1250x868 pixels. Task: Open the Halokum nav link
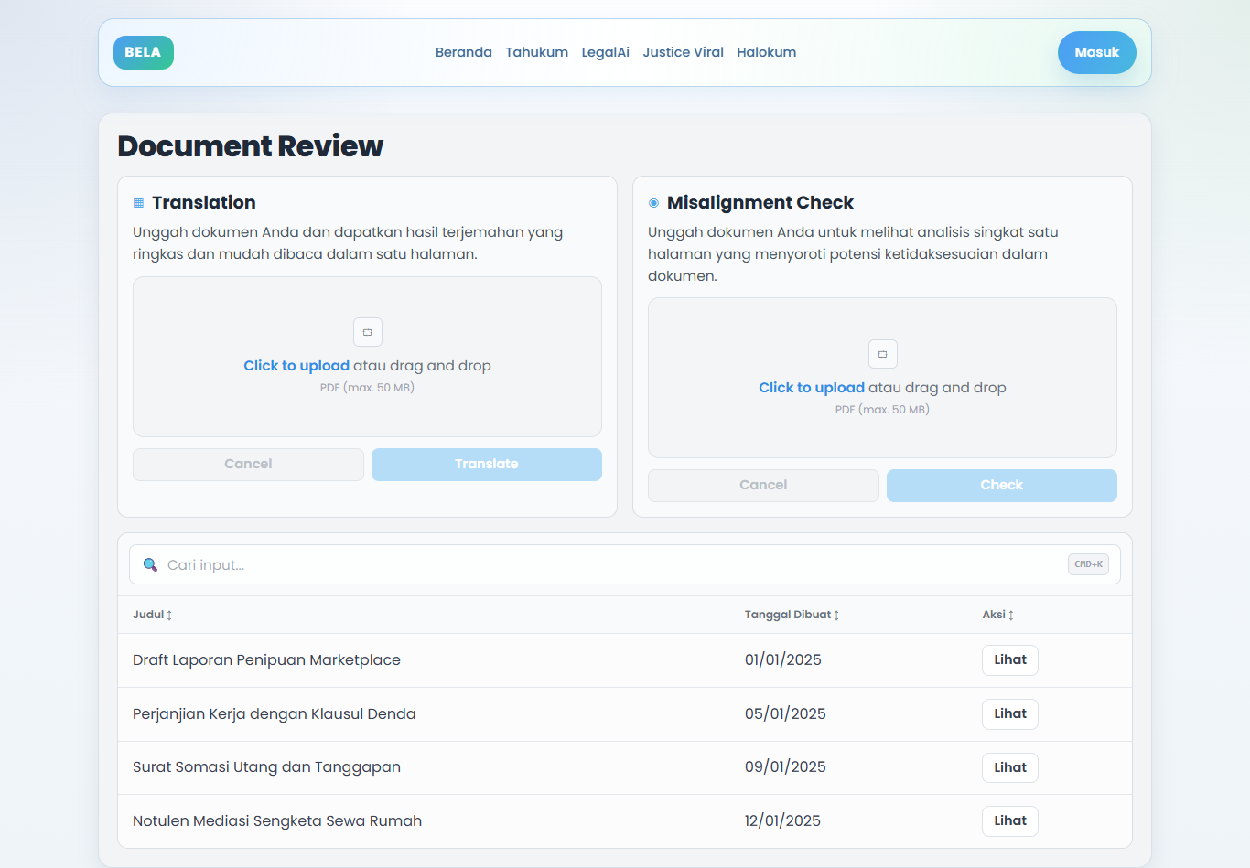[x=766, y=52]
